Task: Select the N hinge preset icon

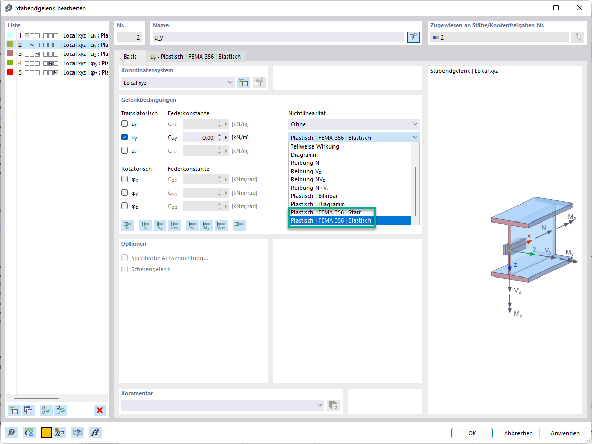Action: 127,226
